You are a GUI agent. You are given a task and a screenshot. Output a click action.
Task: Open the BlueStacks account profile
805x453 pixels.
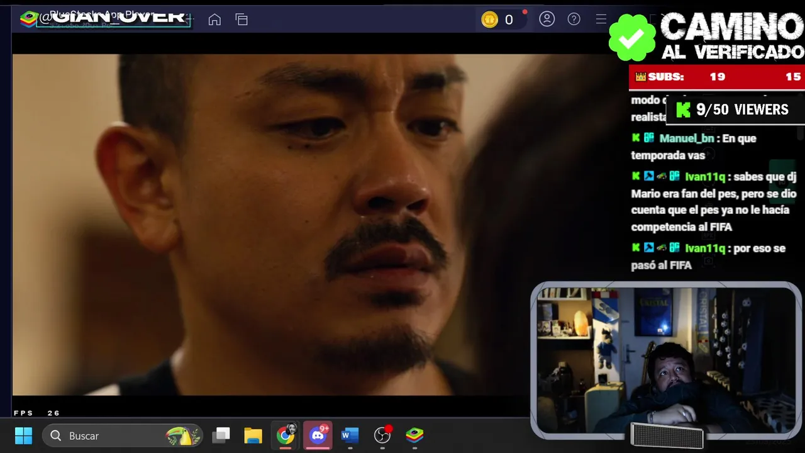(547, 19)
